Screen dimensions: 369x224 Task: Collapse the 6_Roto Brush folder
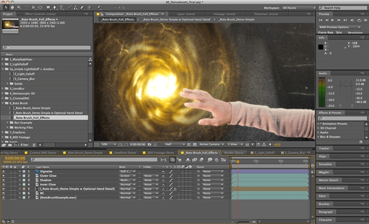tap(3, 103)
